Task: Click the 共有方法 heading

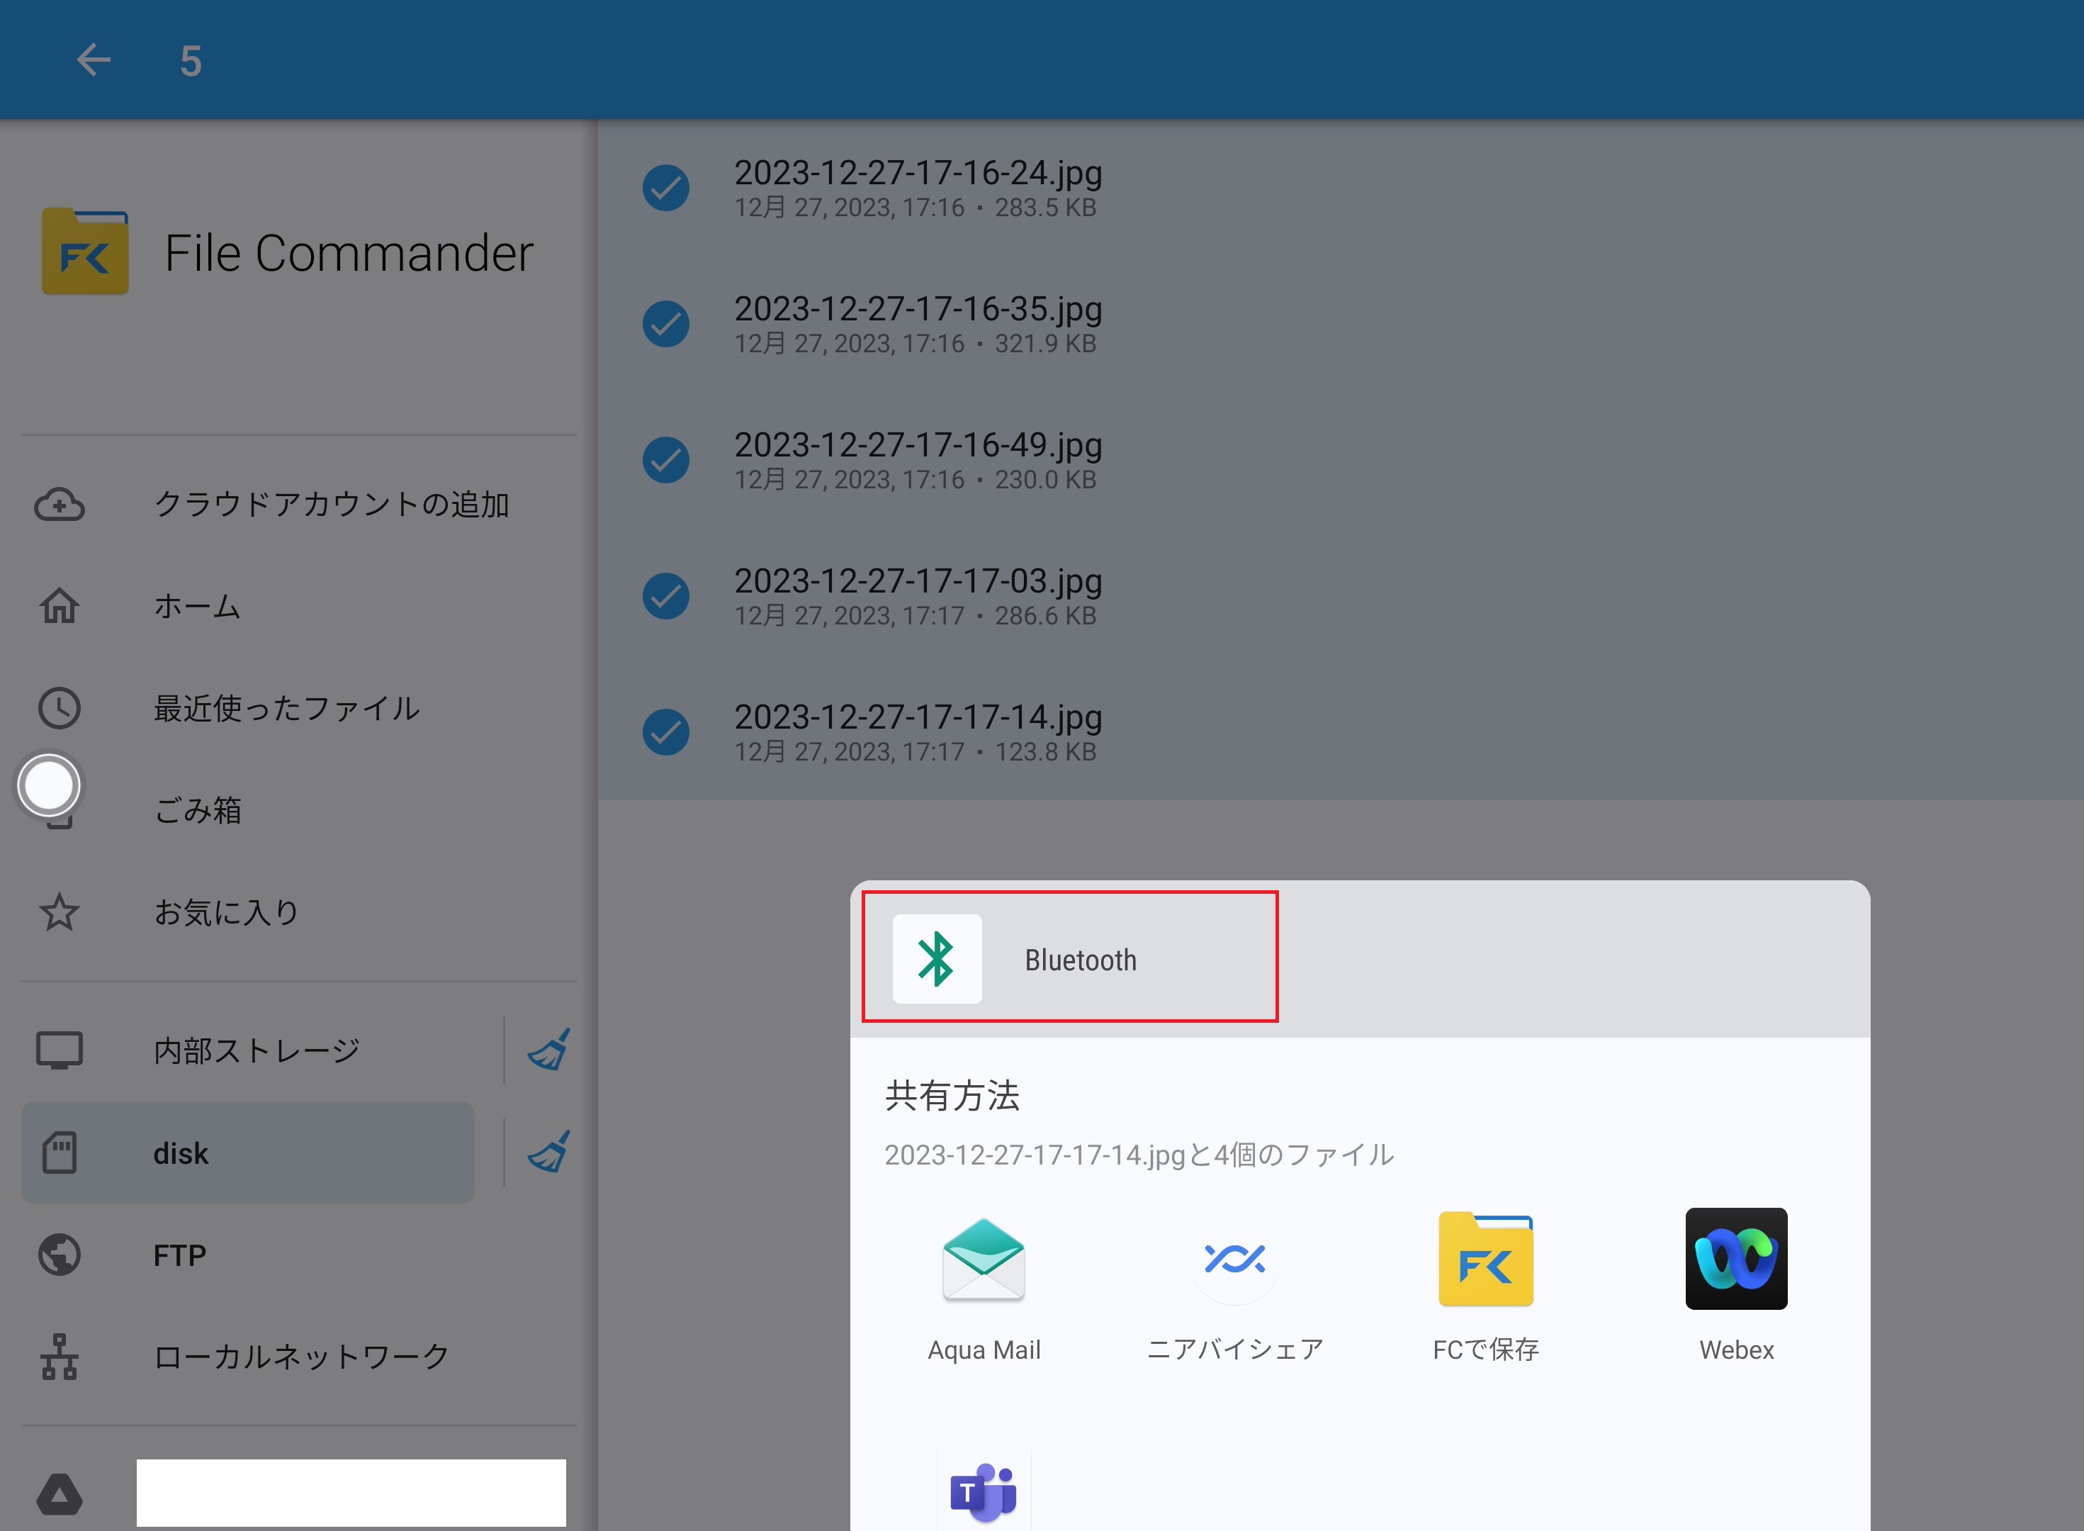Action: 952,1095
